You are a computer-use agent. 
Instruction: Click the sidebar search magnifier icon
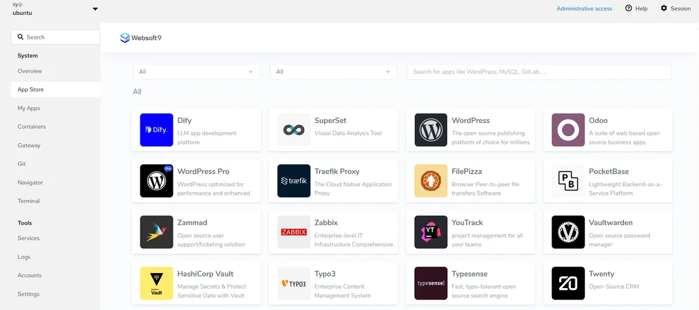click(21, 37)
